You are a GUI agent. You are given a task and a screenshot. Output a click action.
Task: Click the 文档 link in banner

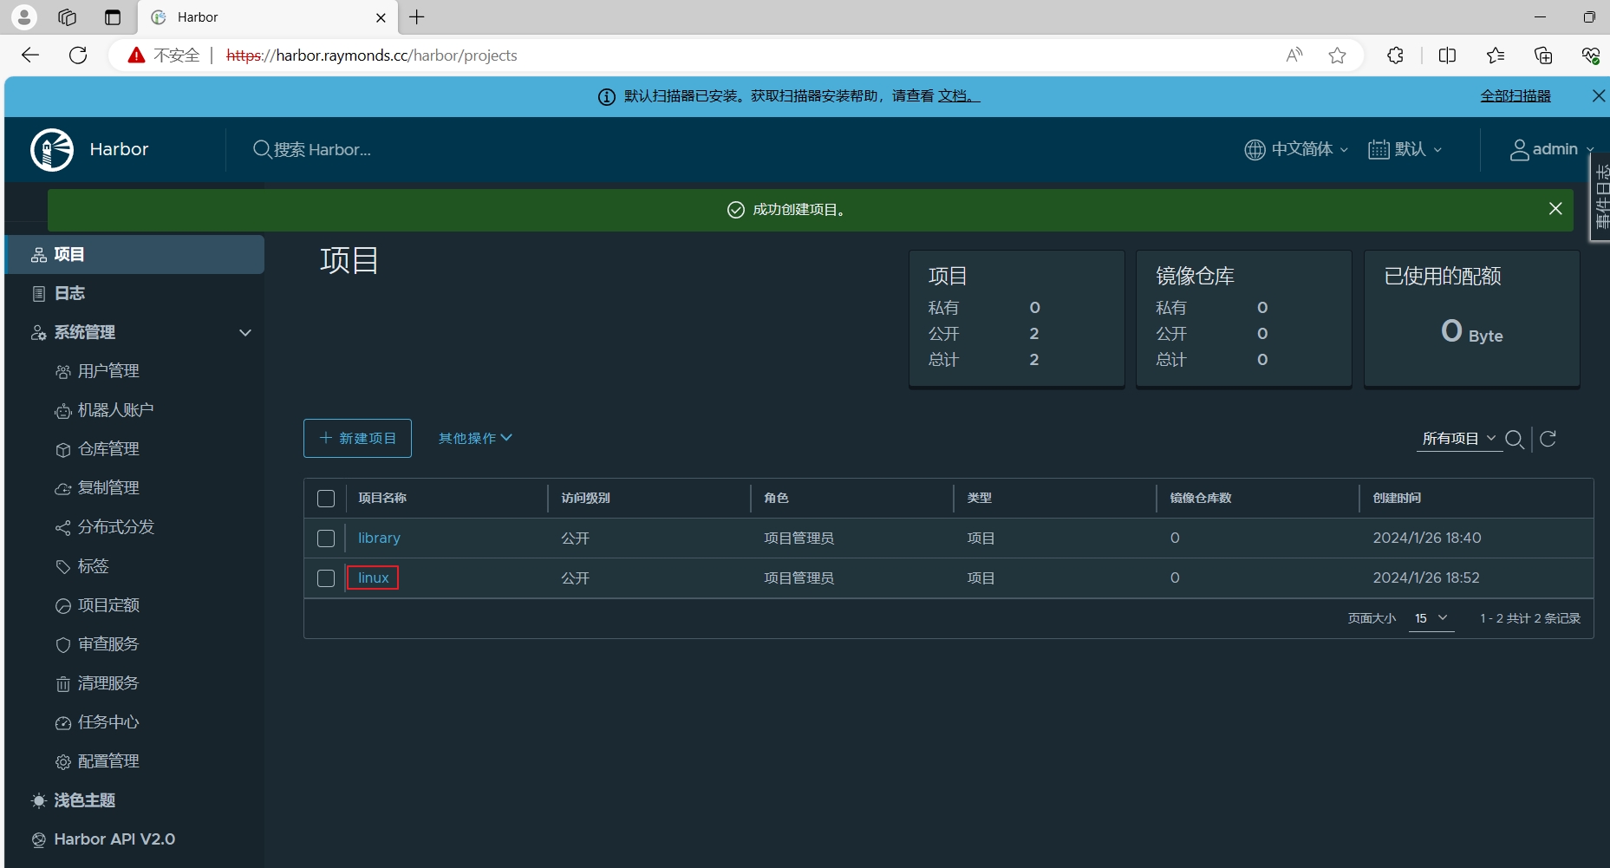958,96
